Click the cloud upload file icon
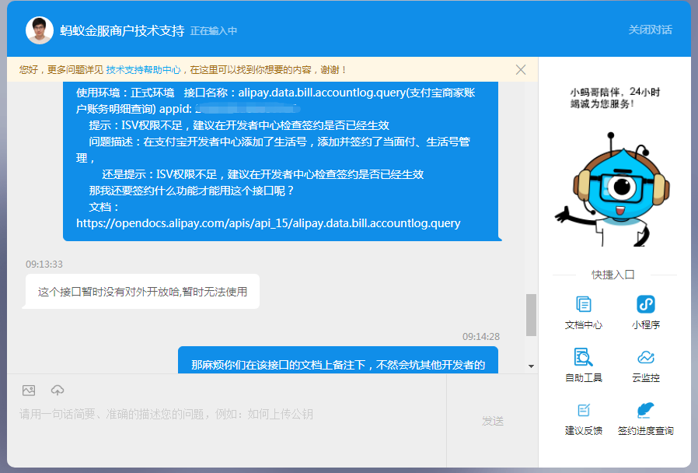698x473 pixels. point(58,391)
